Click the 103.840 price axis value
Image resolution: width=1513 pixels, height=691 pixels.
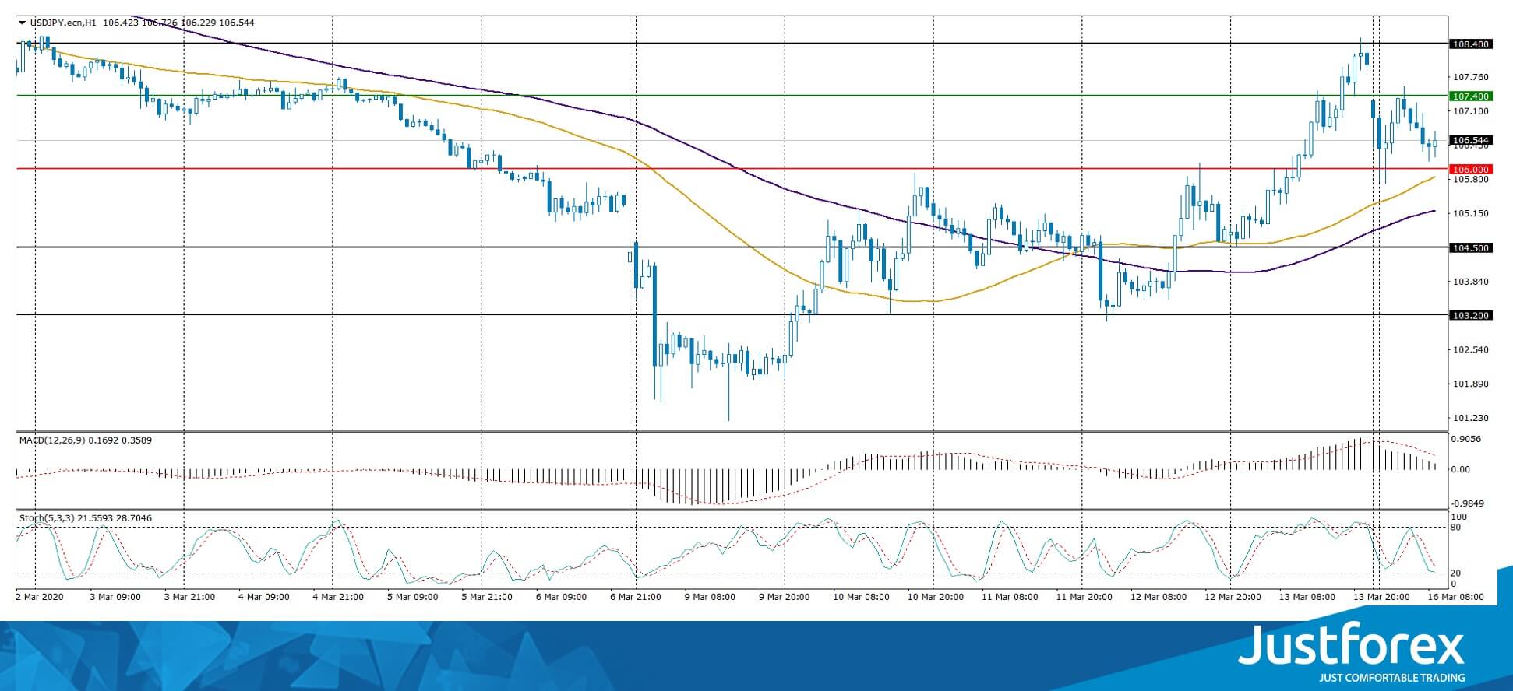pos(1471,282)
